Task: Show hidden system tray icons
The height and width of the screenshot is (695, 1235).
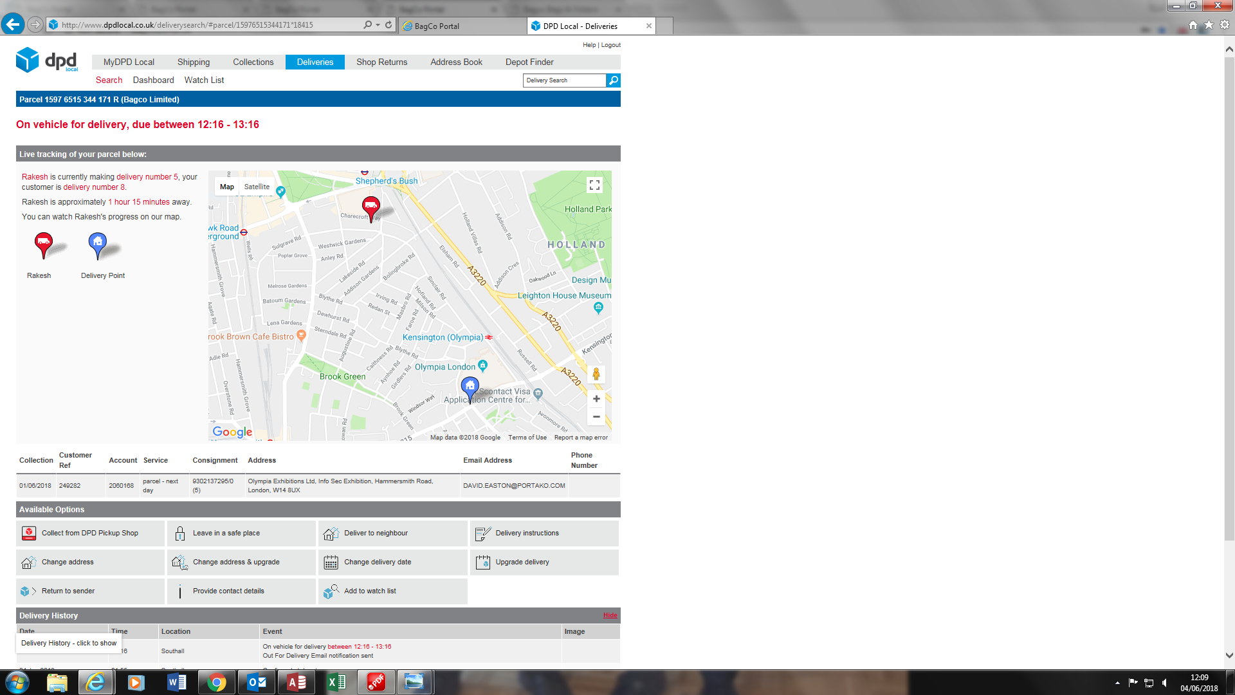Action: [1117, 683]
